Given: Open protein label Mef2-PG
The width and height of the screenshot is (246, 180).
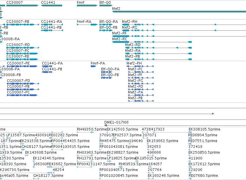Looking at the screenshot, I should [x=136, y=81].
